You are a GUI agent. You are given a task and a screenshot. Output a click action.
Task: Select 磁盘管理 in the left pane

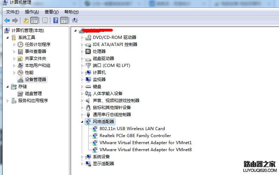point(33,93)
